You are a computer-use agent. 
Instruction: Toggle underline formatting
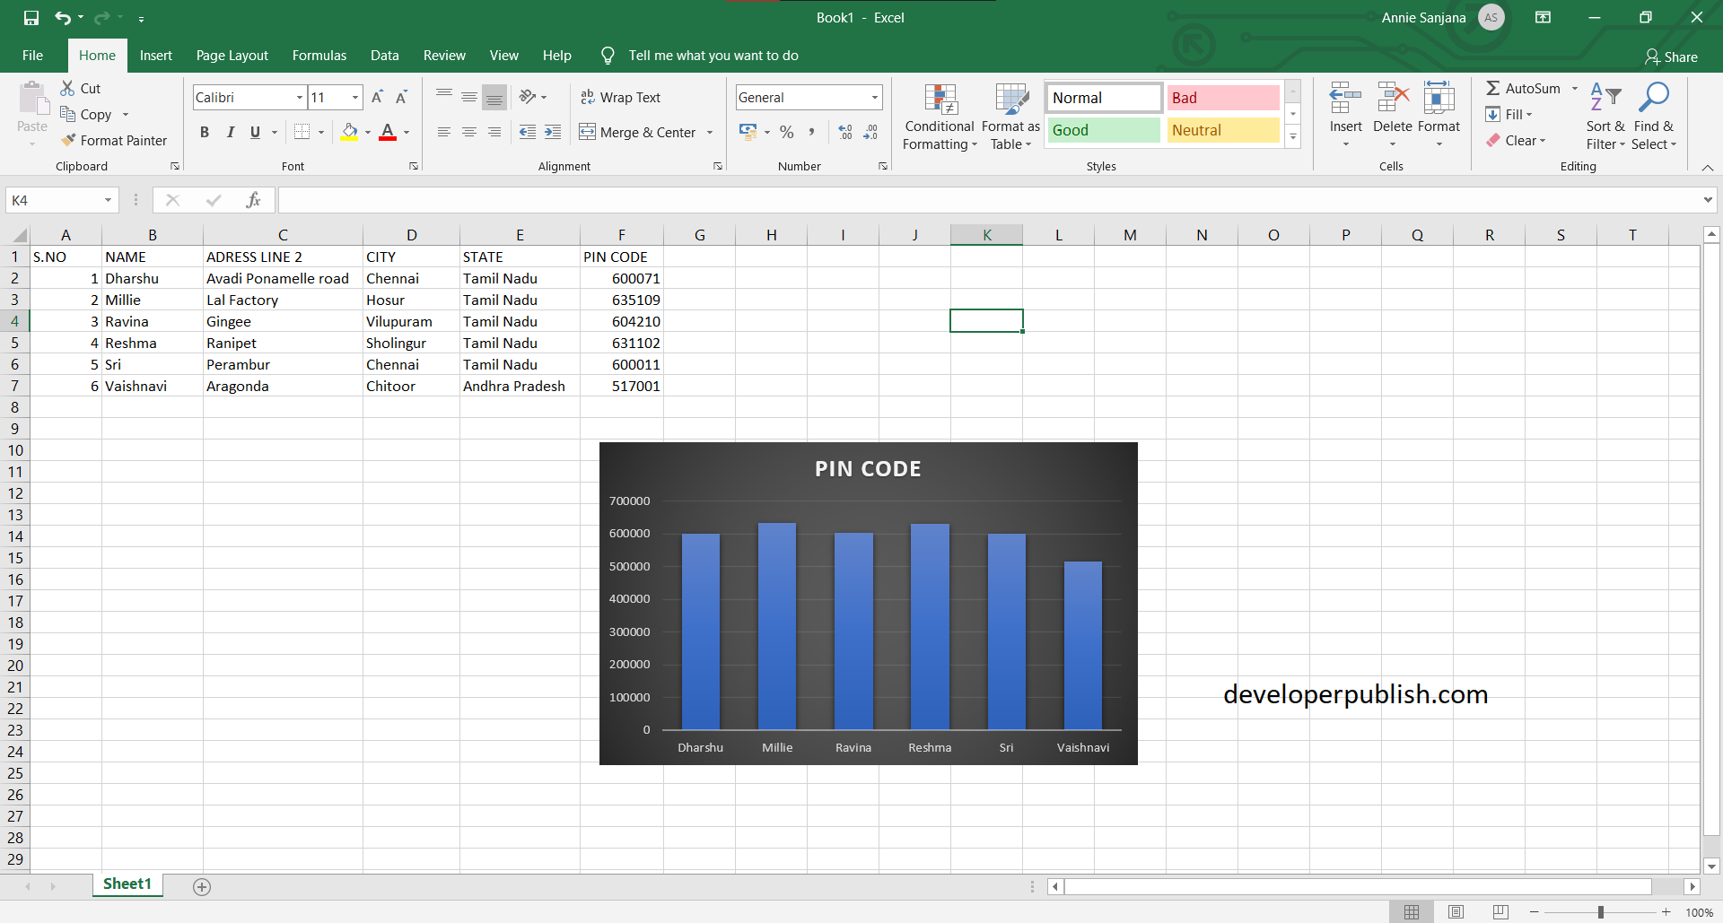click(254, 132)
